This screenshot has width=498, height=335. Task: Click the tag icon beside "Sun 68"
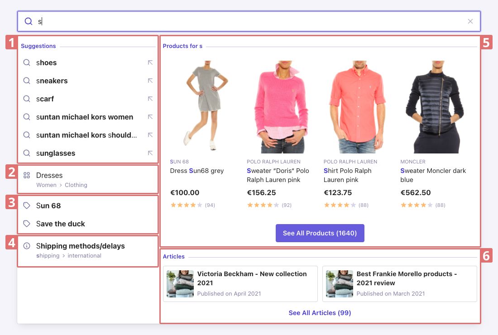[x=27, y=206]
